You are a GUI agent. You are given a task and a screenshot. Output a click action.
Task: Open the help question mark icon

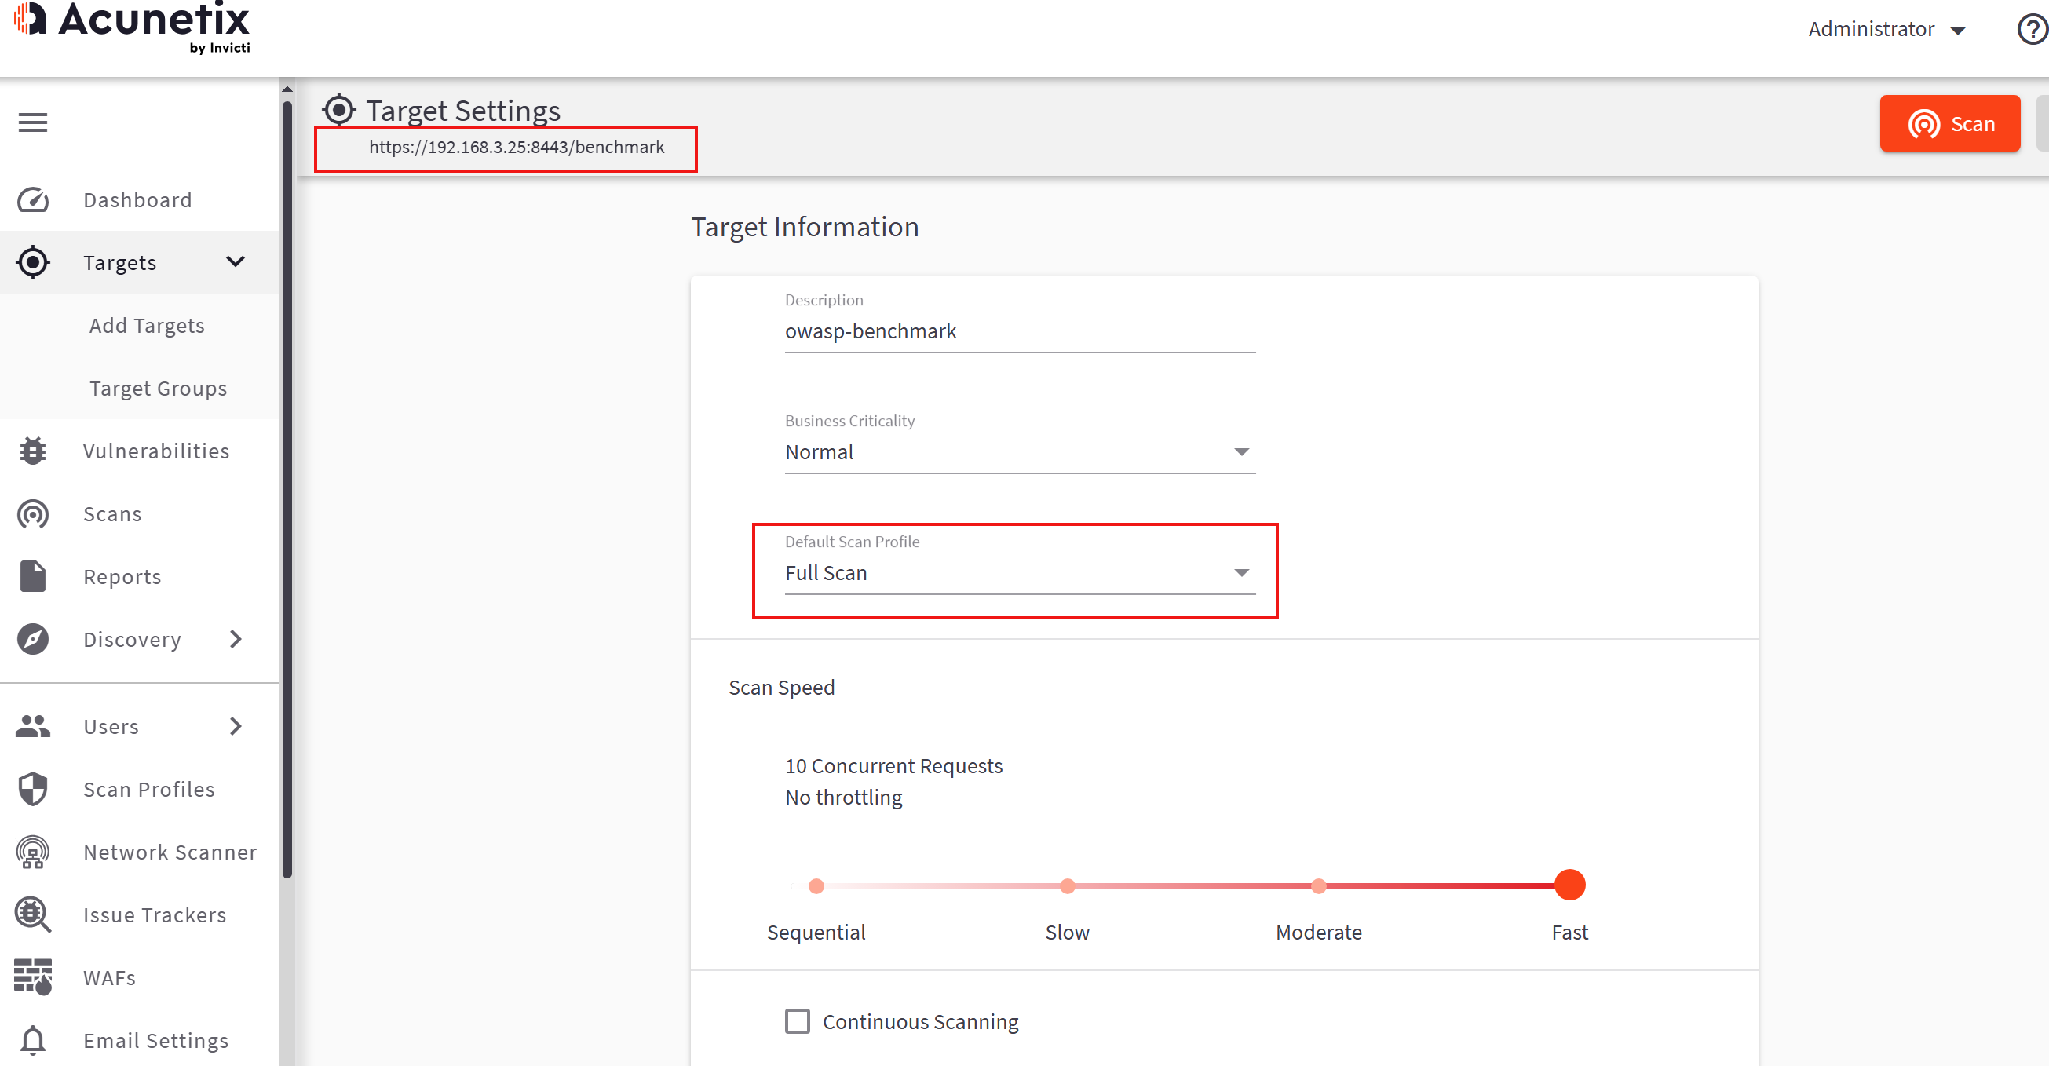coord(2032,29)
